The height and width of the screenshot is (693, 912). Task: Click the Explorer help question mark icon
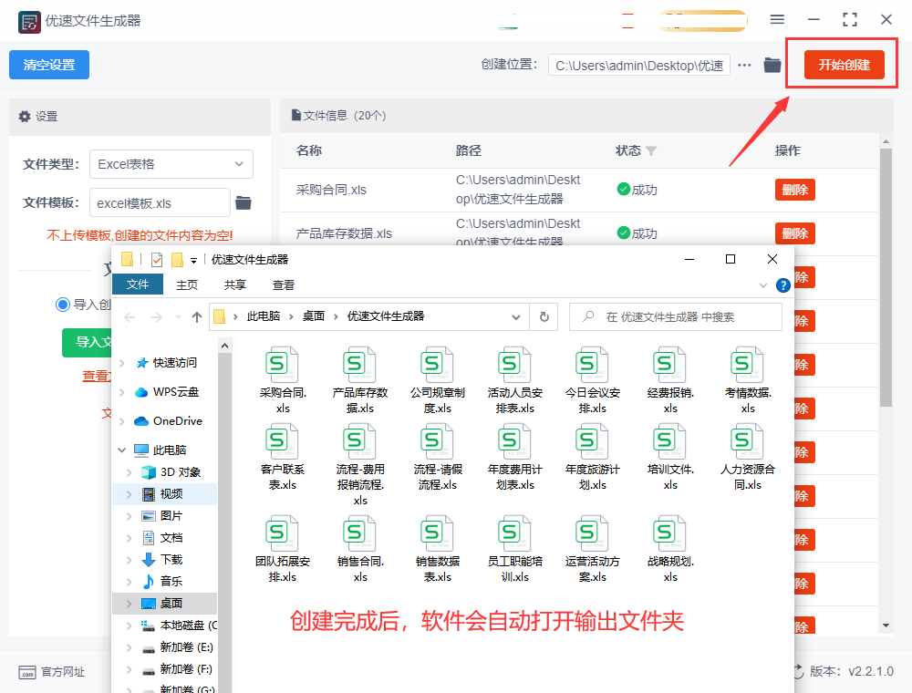782,285
